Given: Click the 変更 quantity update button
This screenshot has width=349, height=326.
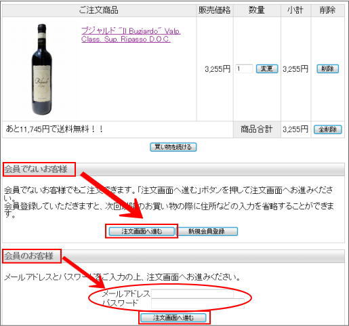Looking at the screenshot, I should pyautogui.click(x=267, y=68).
